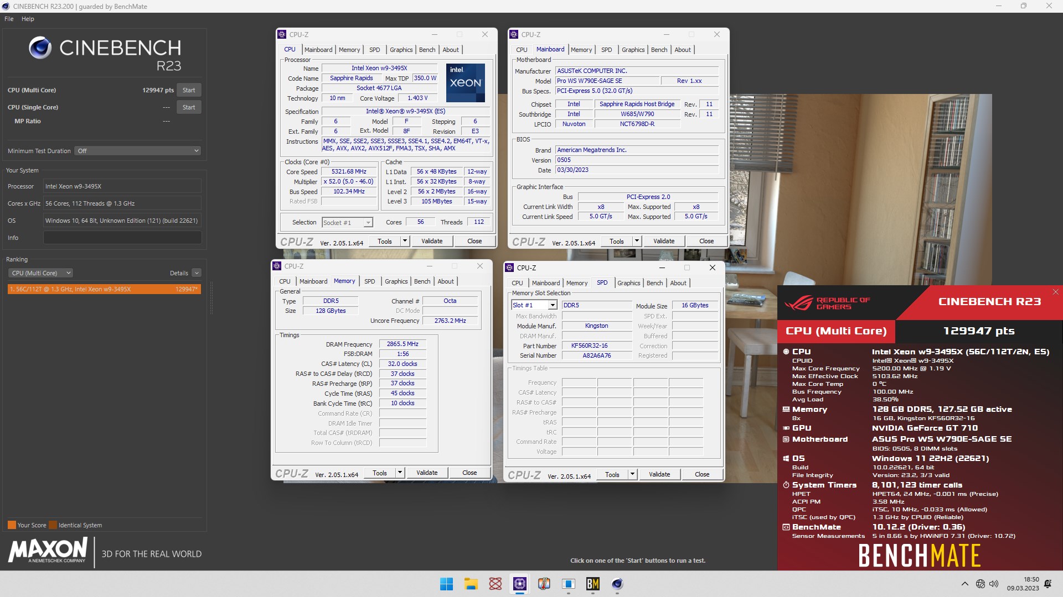Click the Cinebench icon in main titlebar
The image size is (1063, 597).
6,6
